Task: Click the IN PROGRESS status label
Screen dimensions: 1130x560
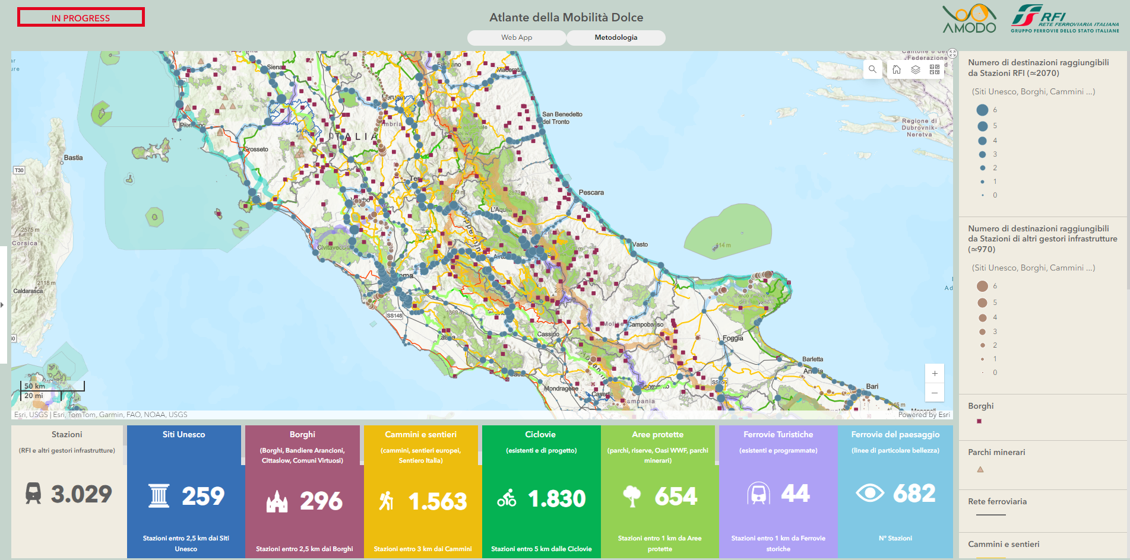Action: point(81,18)
